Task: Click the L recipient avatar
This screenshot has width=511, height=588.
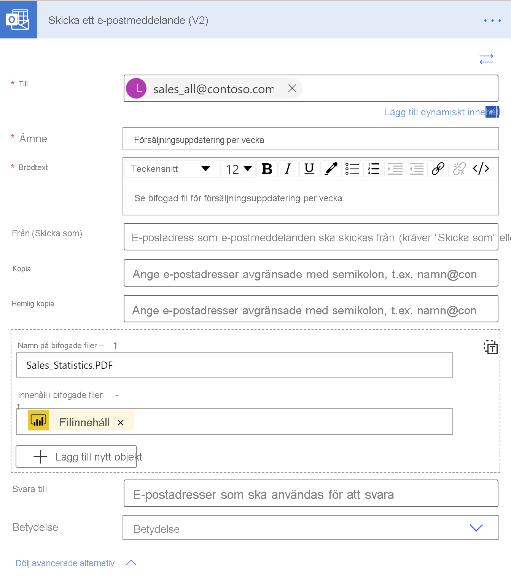Action: [136, 88]
